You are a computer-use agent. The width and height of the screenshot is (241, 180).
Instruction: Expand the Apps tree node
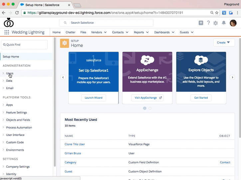(x=3, y=105)
